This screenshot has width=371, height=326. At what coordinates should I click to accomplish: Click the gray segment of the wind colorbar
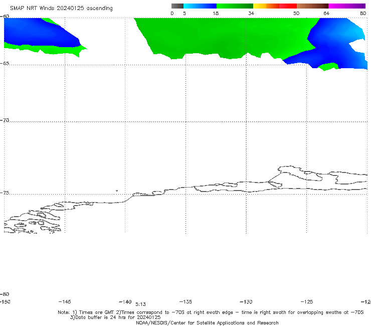[177, 6]
